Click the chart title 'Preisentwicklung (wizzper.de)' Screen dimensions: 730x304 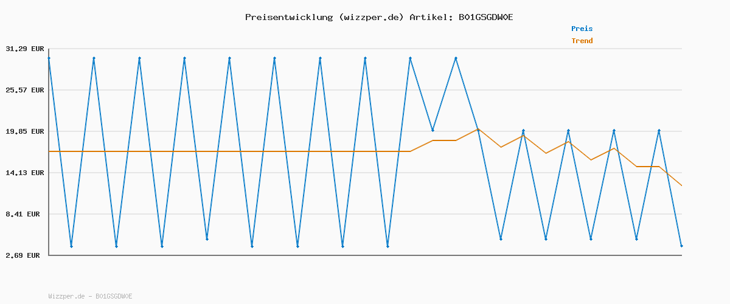click(324, 17)
